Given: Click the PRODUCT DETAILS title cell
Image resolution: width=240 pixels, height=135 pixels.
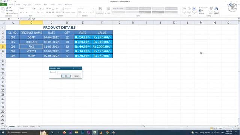Looking at the screenshot, I should (59, 27).
